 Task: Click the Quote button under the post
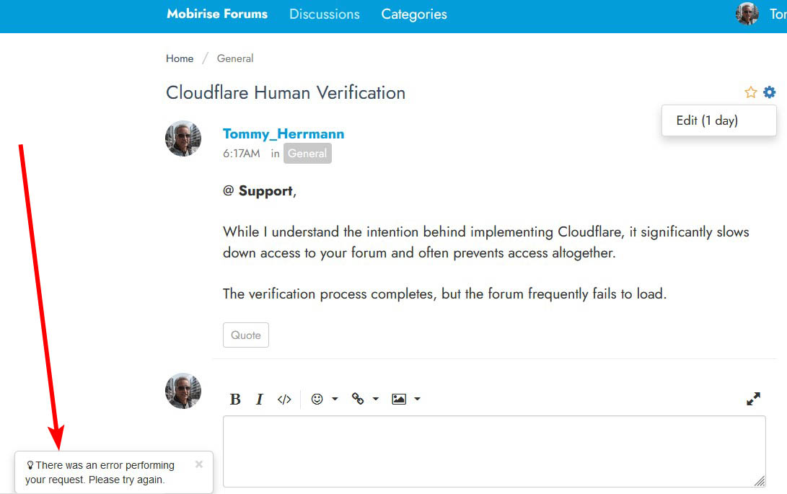click(x=246, y=335)
